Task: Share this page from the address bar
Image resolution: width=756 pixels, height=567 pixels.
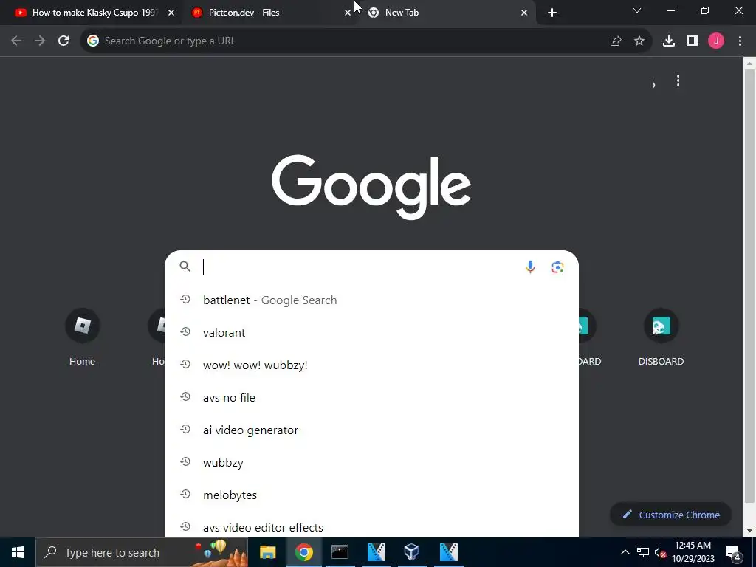Action: [x=616, y=41]
